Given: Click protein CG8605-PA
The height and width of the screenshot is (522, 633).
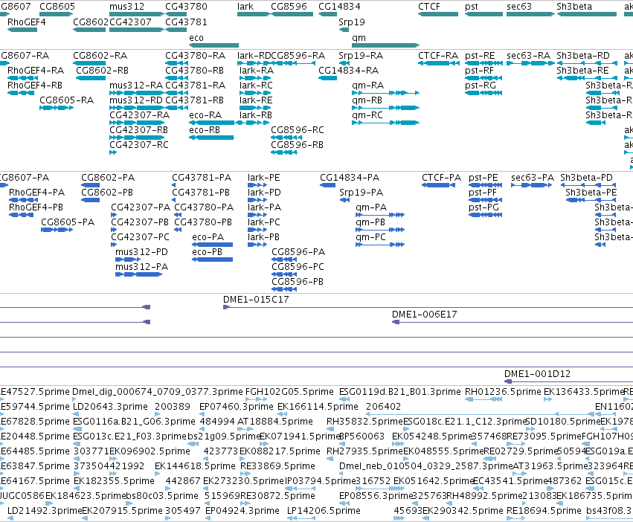Looking at the screenshot, I should click(68, 222).
